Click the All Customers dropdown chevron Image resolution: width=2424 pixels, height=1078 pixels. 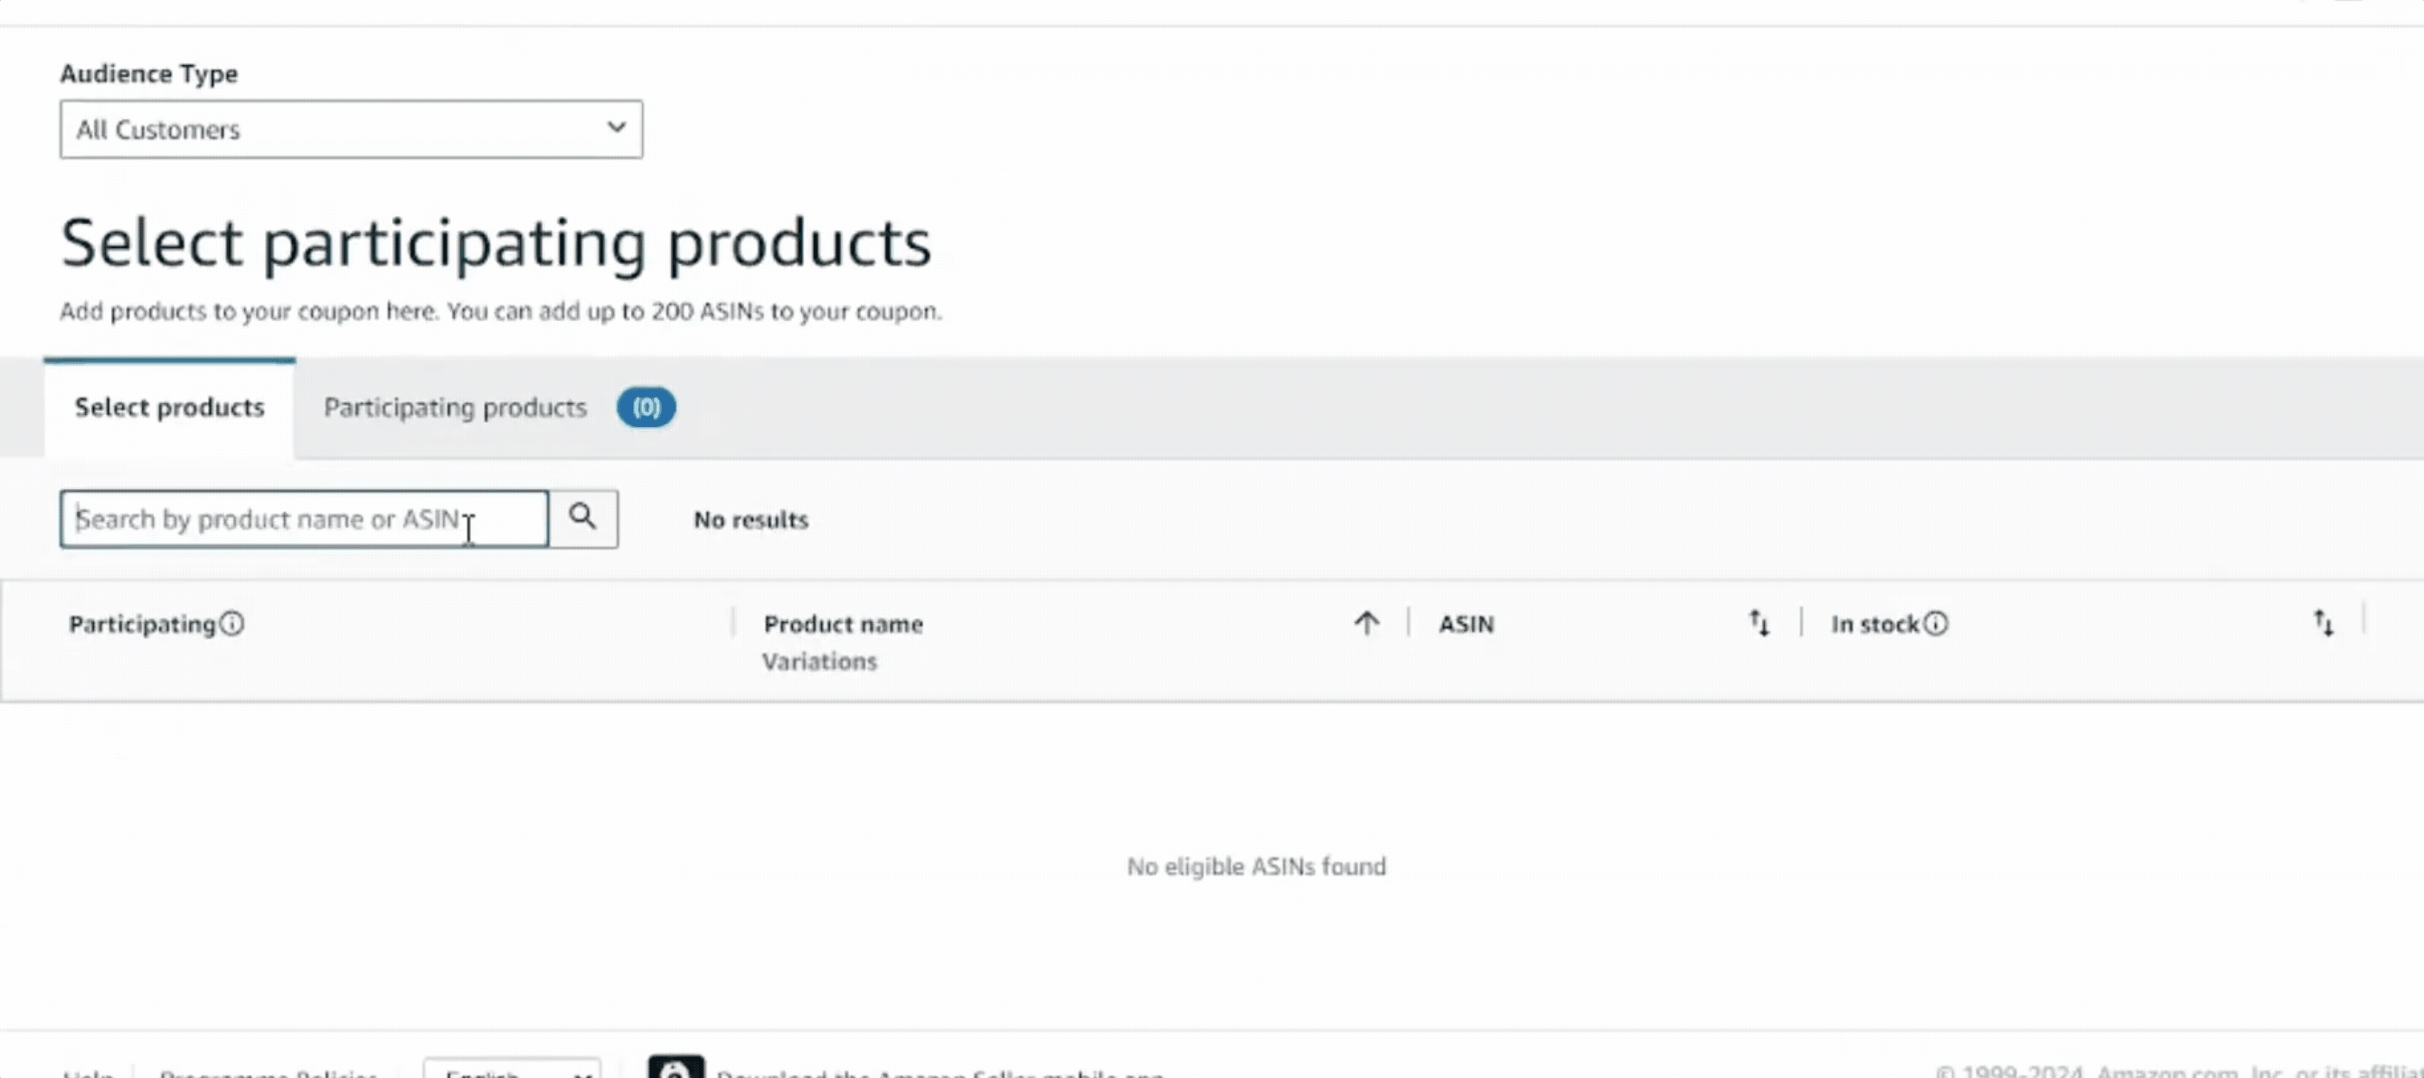pos(617,127)
